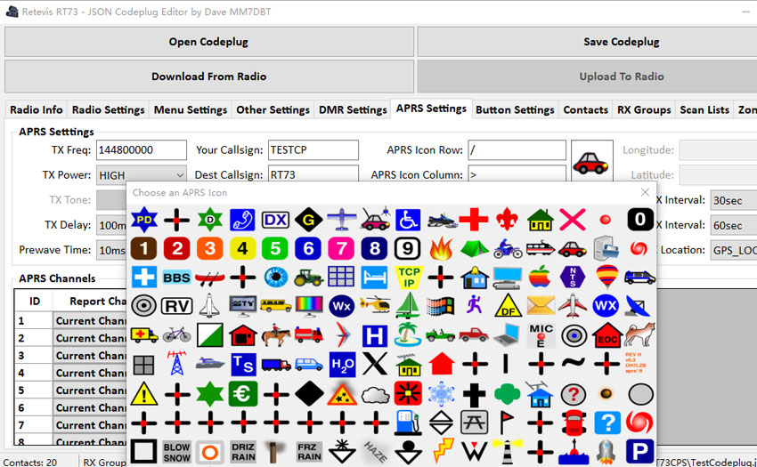Select the lighthouse APRS icon
The height and width of the screenshot is (467, 757).
click(508, 451)
